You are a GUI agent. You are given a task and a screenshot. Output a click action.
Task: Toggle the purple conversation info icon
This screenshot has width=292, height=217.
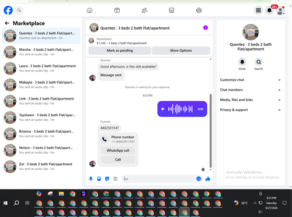206,28
